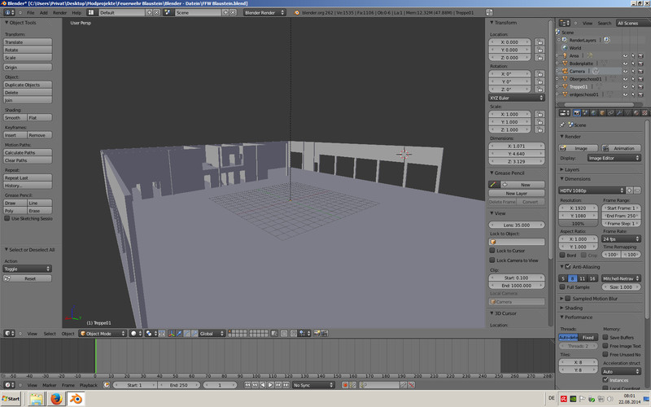
Task: Enable the Save Buffers checkbox
Action: (605, 337)
